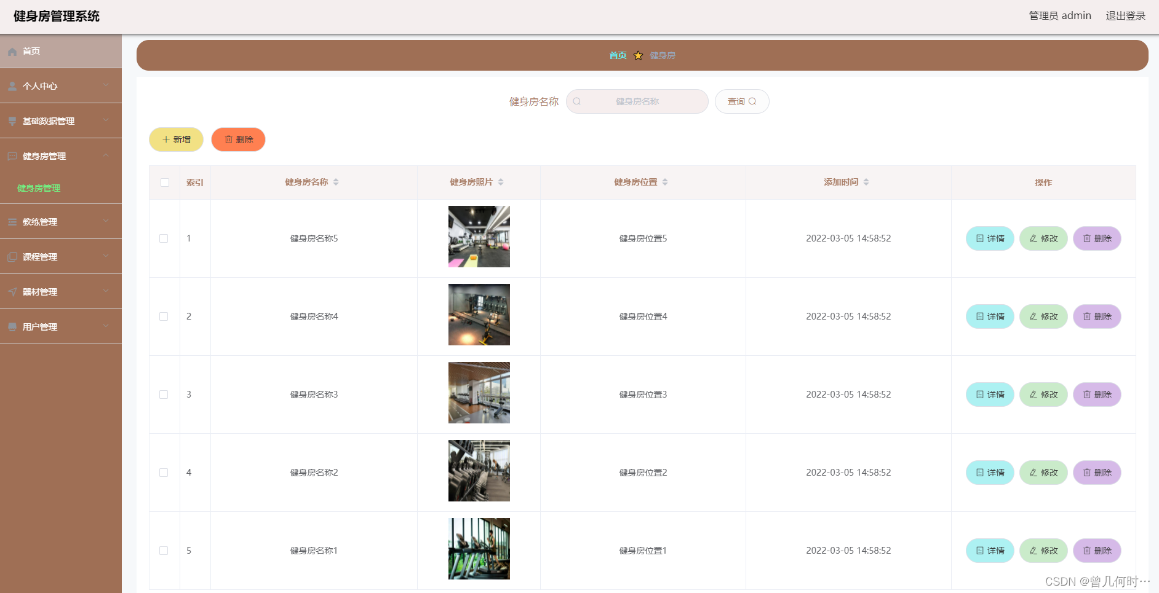Click the monitor icon beside 用户管理
Image resolution: width=1159 pixels, height=593 pixels.
tap(12, 326)
